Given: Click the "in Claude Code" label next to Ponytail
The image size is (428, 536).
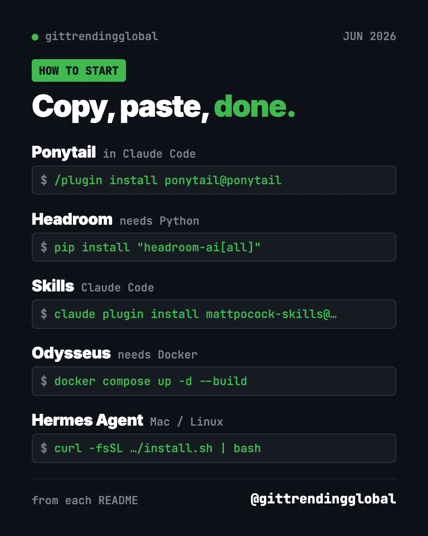Looking at the screenshot, I should coord(149,154).
